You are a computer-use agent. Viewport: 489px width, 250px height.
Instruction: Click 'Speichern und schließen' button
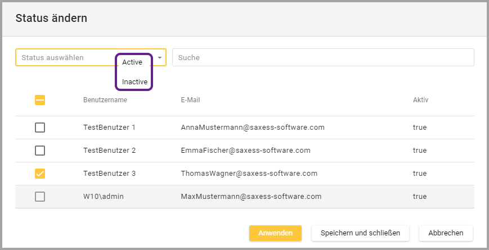pos(360,233)
